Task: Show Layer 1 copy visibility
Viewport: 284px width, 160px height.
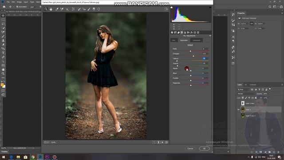Action: [x=239, y=104]
